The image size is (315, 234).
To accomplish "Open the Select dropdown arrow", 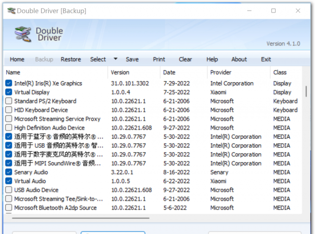I will 115,59.
